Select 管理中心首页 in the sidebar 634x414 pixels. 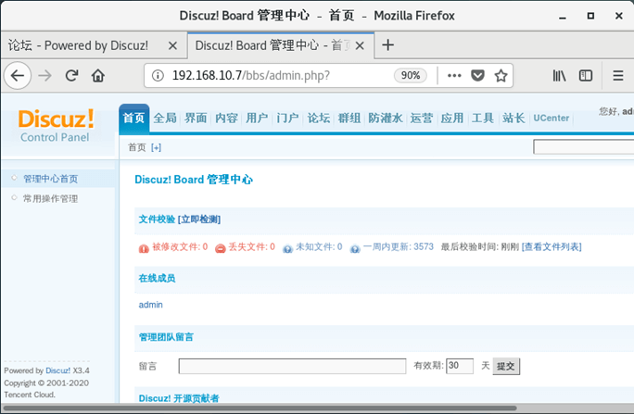(x=51, y=179)
